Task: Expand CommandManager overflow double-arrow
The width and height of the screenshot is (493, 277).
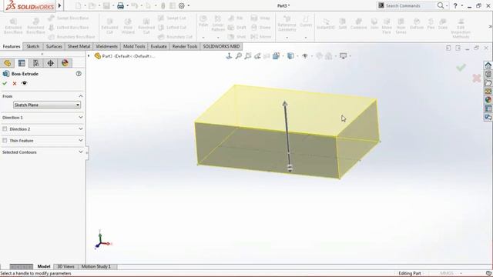Action: click(x=490, y=27)
